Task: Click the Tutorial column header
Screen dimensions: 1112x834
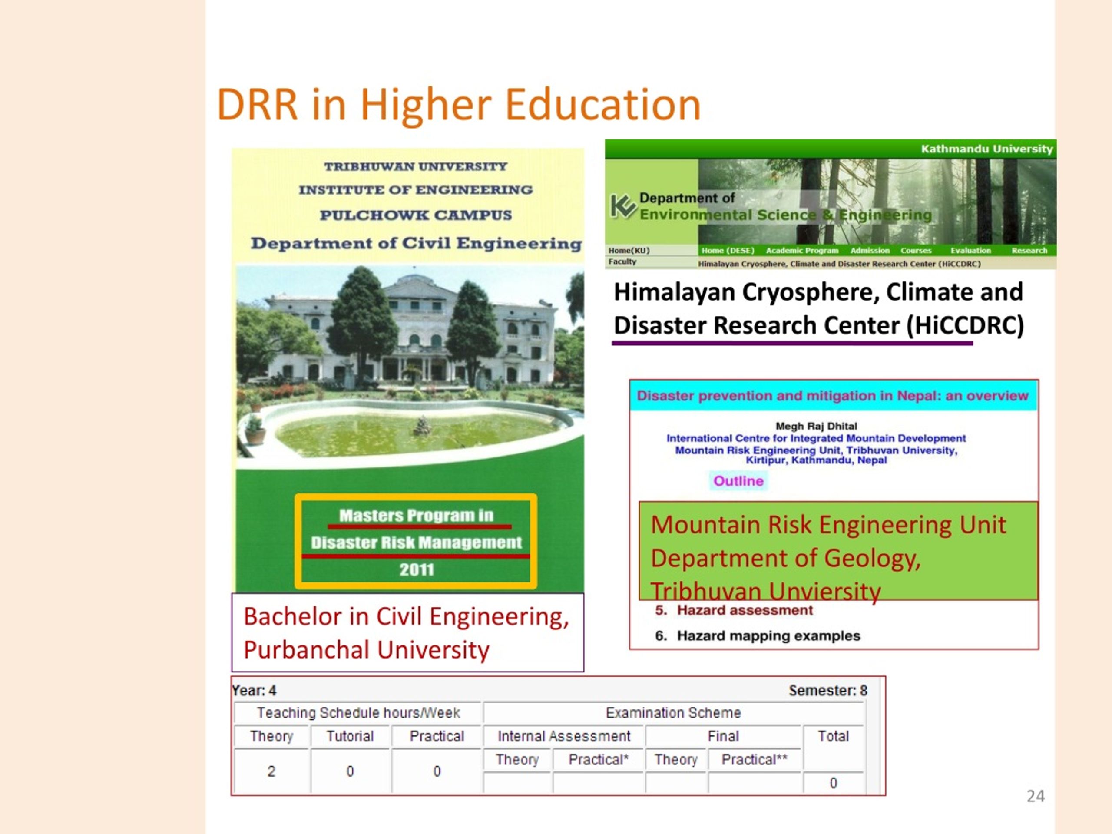Action: click(350, 736)
